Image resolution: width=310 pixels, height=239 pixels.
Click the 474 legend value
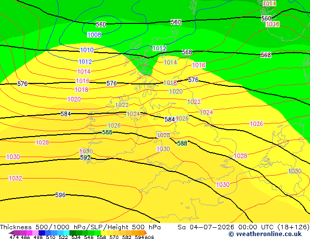pyautogui.click(x=14, y=237)
